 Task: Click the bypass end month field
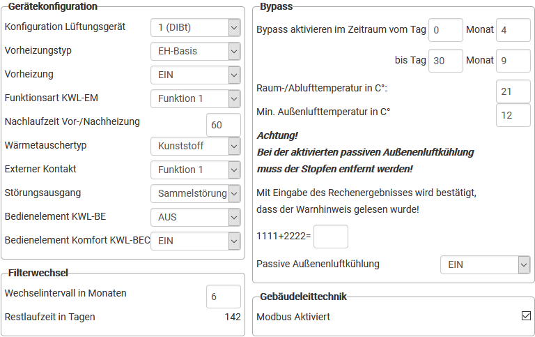[x=513, y=61]
